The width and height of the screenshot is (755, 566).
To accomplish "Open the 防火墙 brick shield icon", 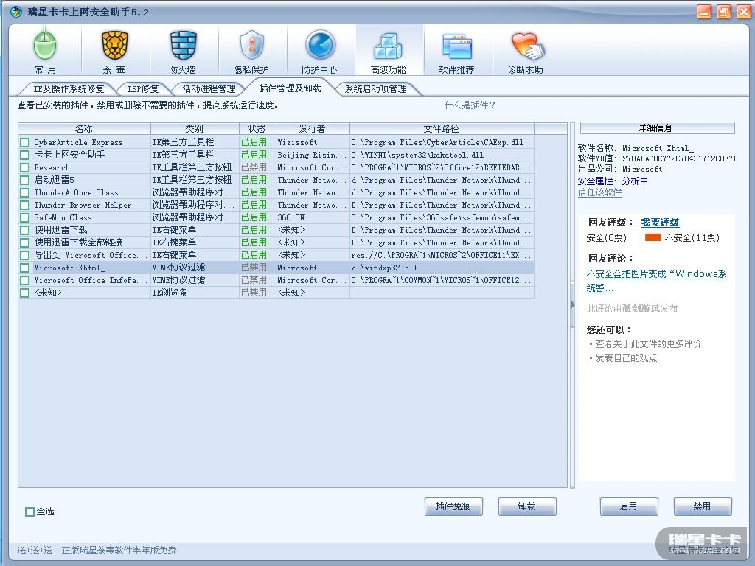I will pos(183,51).
